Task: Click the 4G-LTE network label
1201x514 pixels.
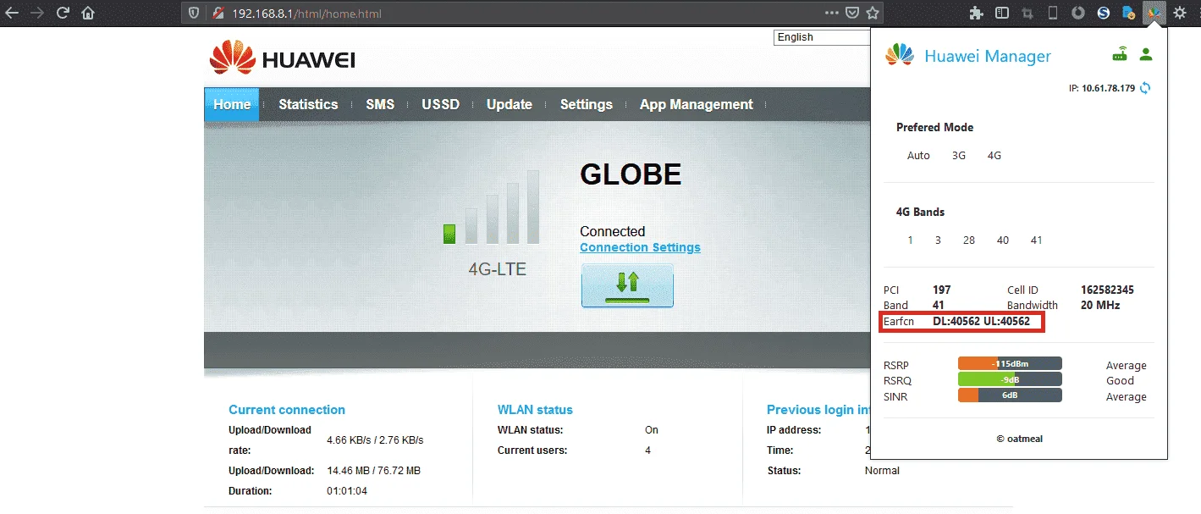Action: coord(498,270)
